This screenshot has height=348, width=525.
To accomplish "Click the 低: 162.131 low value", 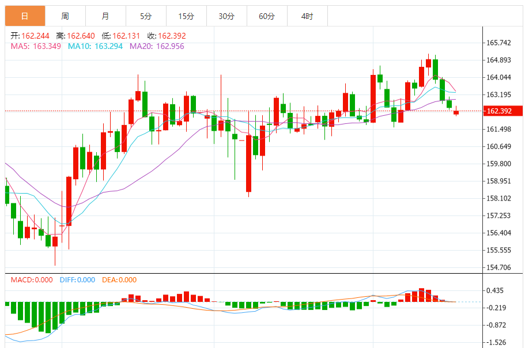I will (121, 36).
